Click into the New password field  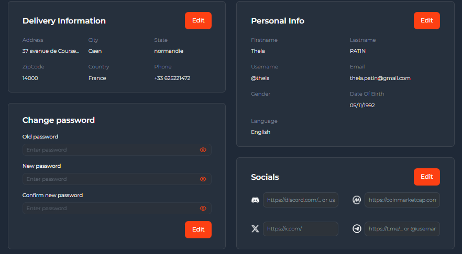[x=111, y=179]
